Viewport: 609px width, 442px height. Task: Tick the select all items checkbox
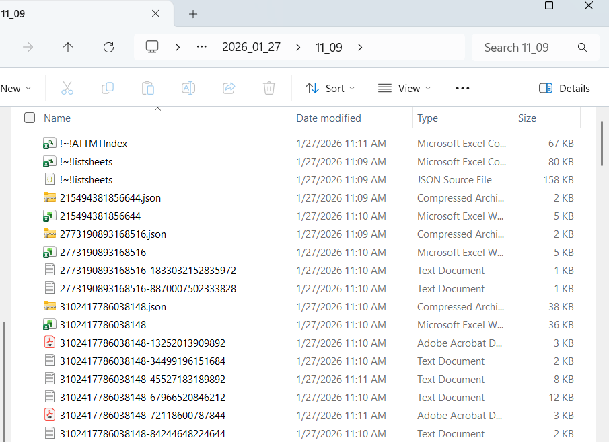pyautogui.click(x=30, y=118)
